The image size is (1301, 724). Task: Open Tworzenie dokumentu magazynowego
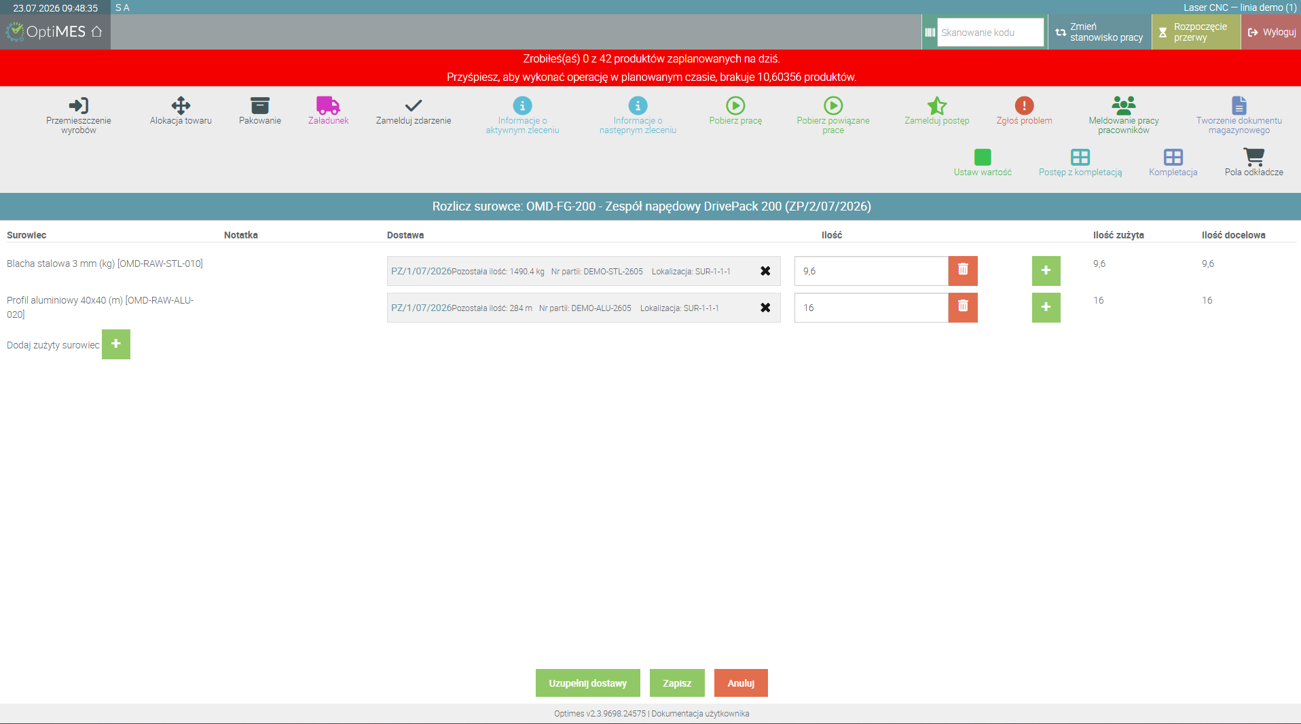pos(1239,115)
